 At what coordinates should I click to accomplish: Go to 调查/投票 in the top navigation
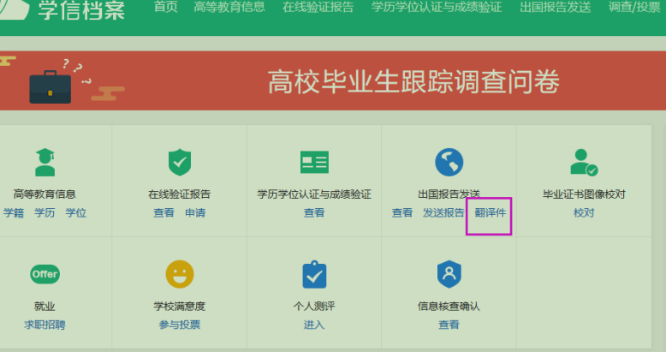click(x=634, y=8)
